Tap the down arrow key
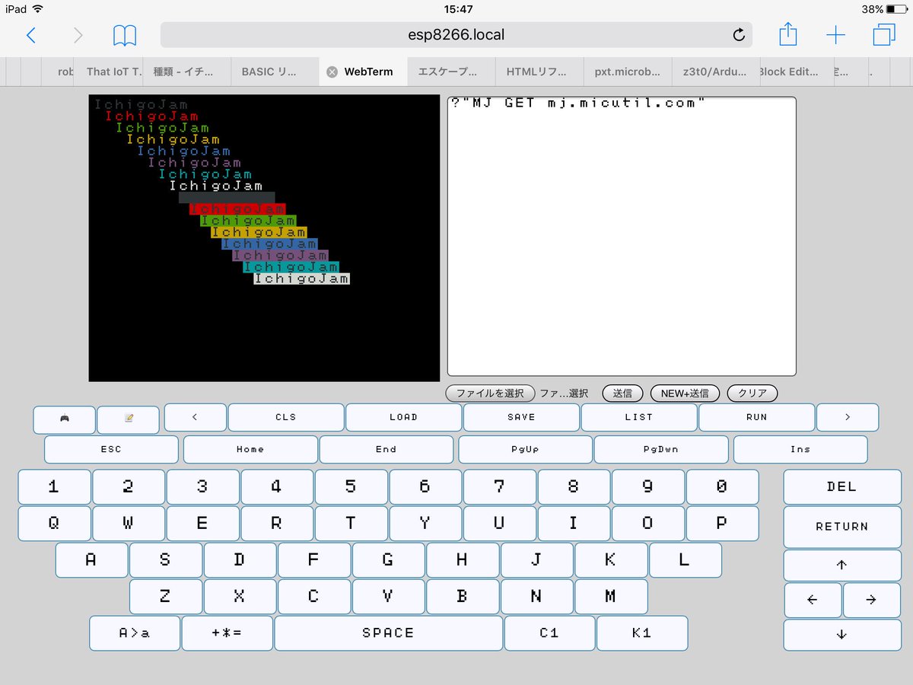This screenshot has width=913, height=685. pyautogui.click(x=841, y=635)
